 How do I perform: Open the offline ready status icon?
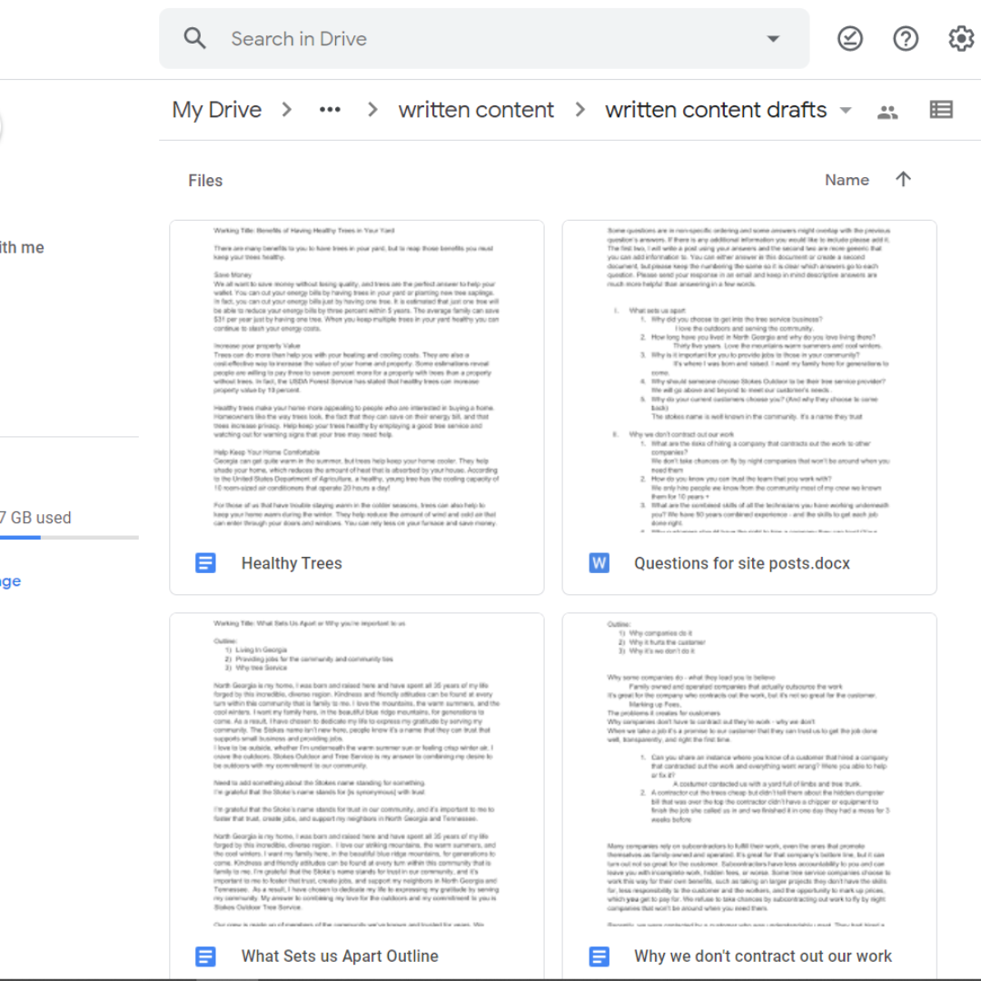click(849, 39)
